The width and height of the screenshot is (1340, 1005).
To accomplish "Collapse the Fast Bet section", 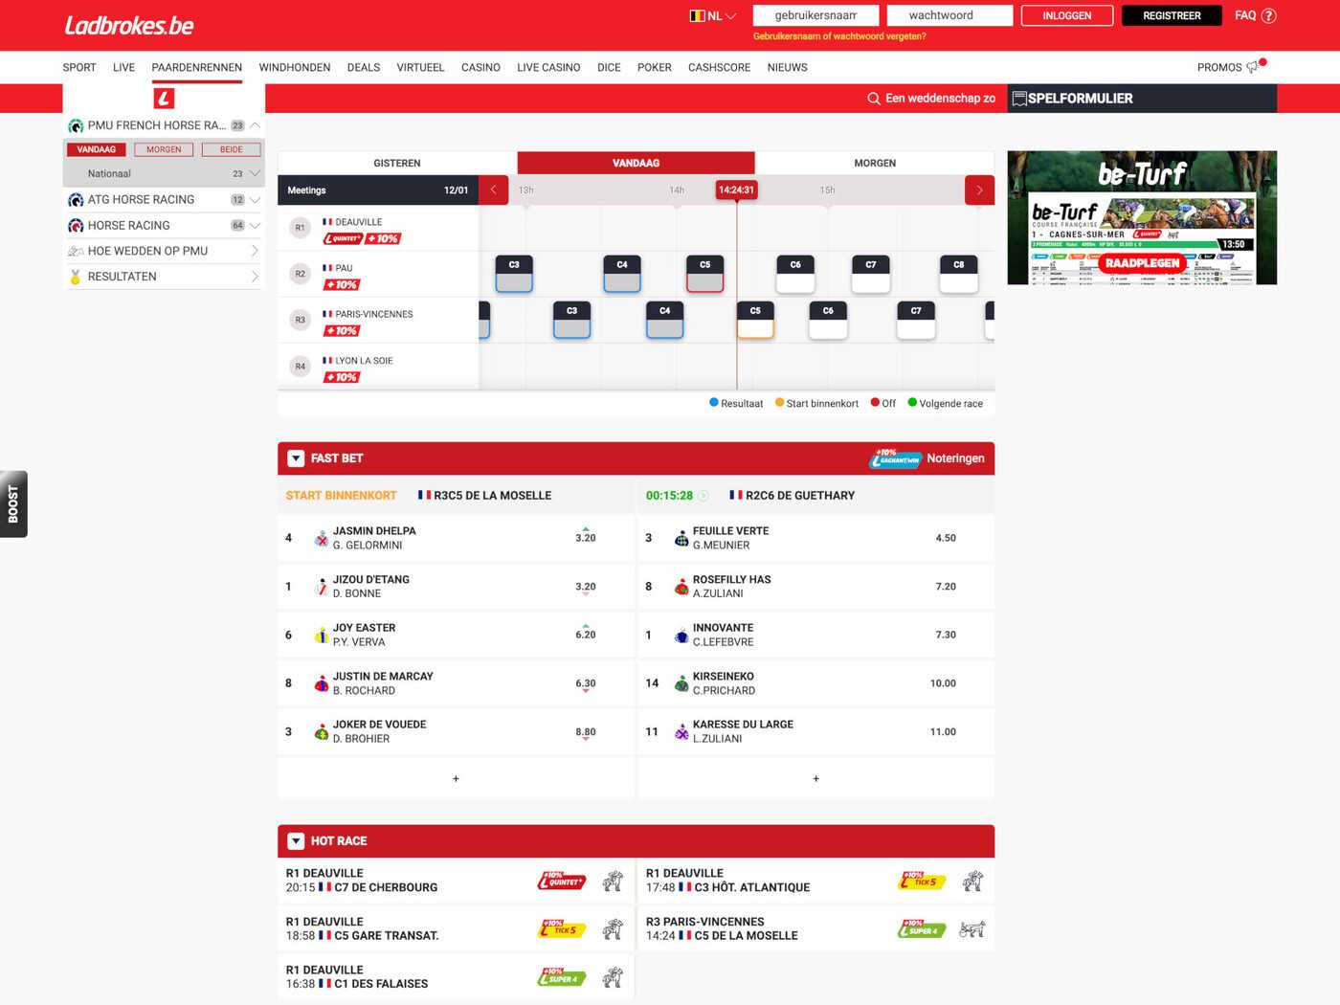I will [296, 458].
